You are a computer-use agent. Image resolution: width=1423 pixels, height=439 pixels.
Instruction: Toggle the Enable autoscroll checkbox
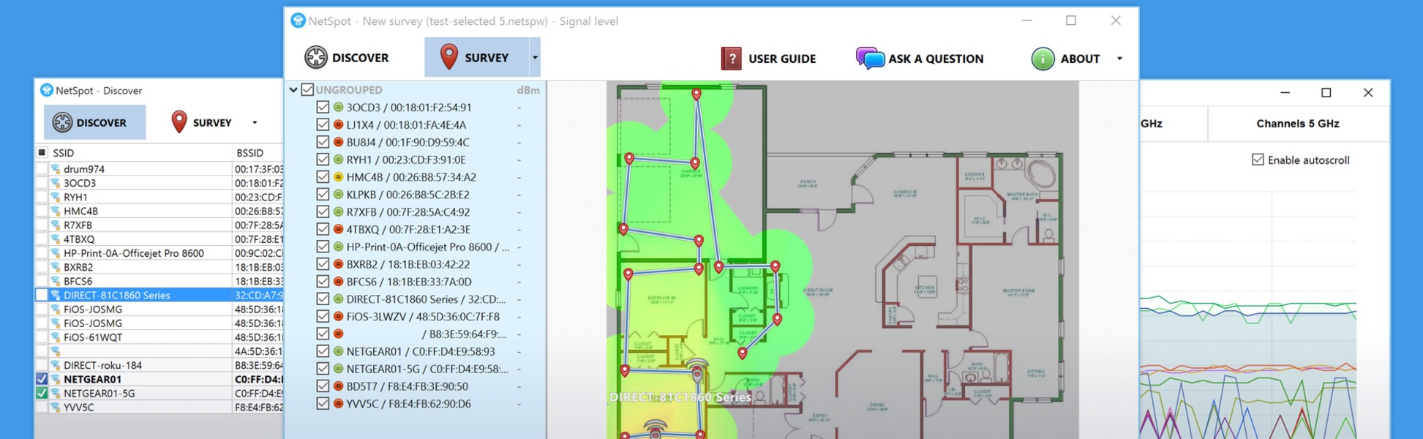(x=1258, y=160)
